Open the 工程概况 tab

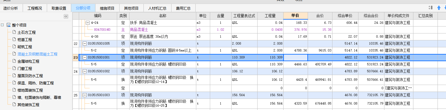35,8
